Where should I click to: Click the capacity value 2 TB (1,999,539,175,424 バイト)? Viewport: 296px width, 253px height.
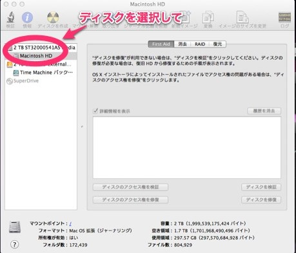click(210, 223)
